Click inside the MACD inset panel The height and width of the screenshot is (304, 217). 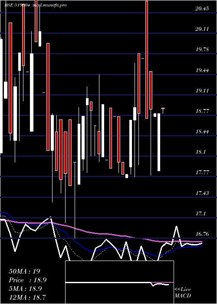[x=119, y=282]
